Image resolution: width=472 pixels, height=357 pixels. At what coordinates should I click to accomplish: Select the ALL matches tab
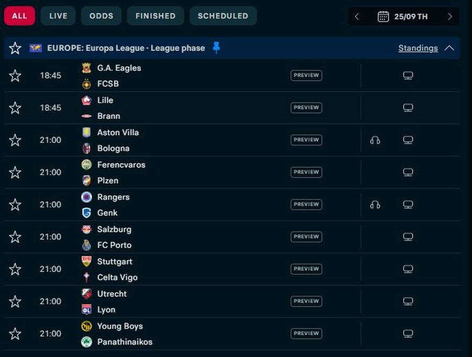[x=19, y=16]
